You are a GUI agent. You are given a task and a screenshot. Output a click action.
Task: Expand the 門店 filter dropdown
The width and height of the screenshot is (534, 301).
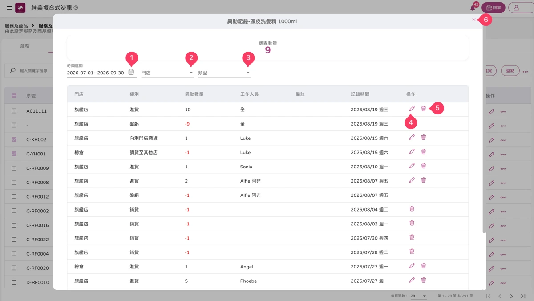[167, 73]
